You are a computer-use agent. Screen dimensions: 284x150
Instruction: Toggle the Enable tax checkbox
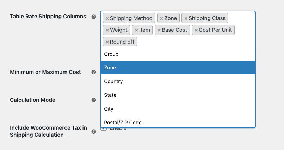coord(103,129)
